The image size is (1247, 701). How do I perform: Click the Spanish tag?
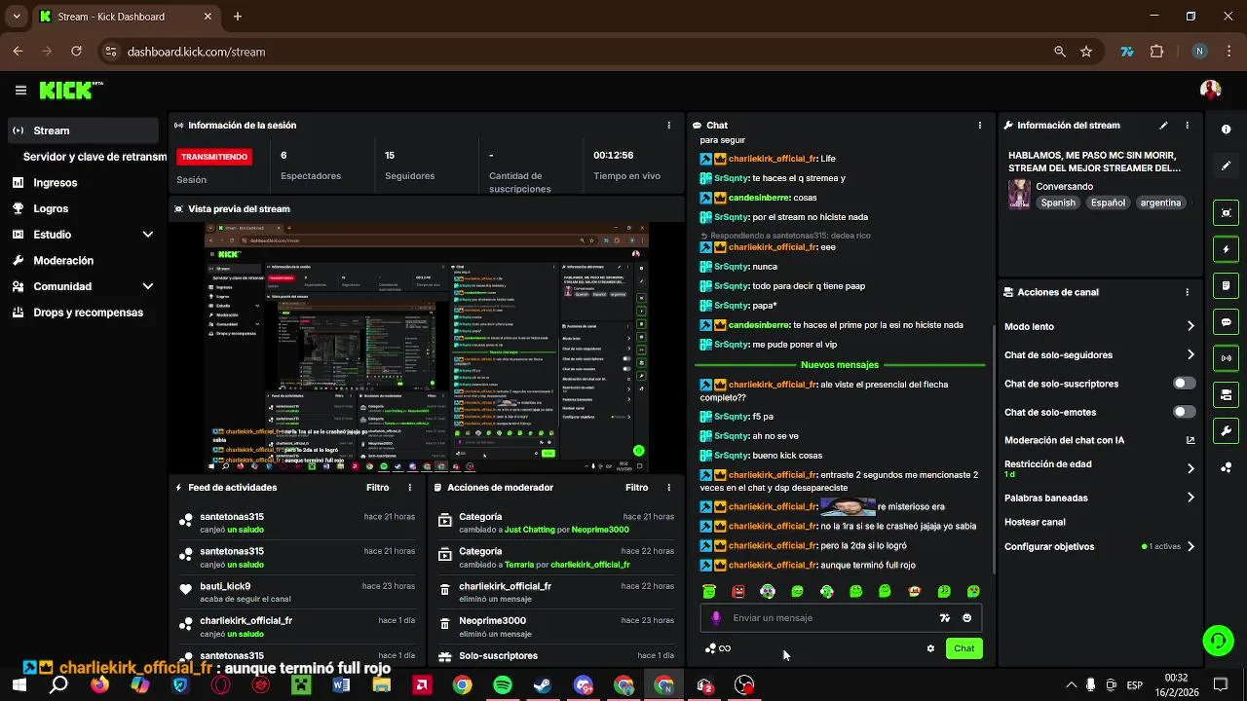[1058, 203]
